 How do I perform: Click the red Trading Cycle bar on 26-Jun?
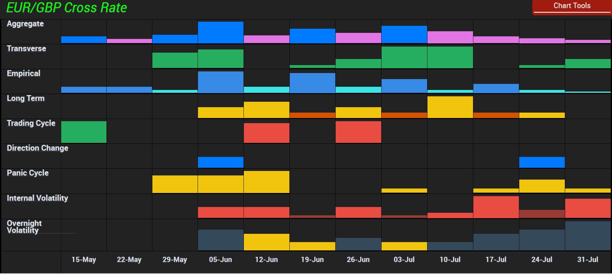click(x=358, y=132)
